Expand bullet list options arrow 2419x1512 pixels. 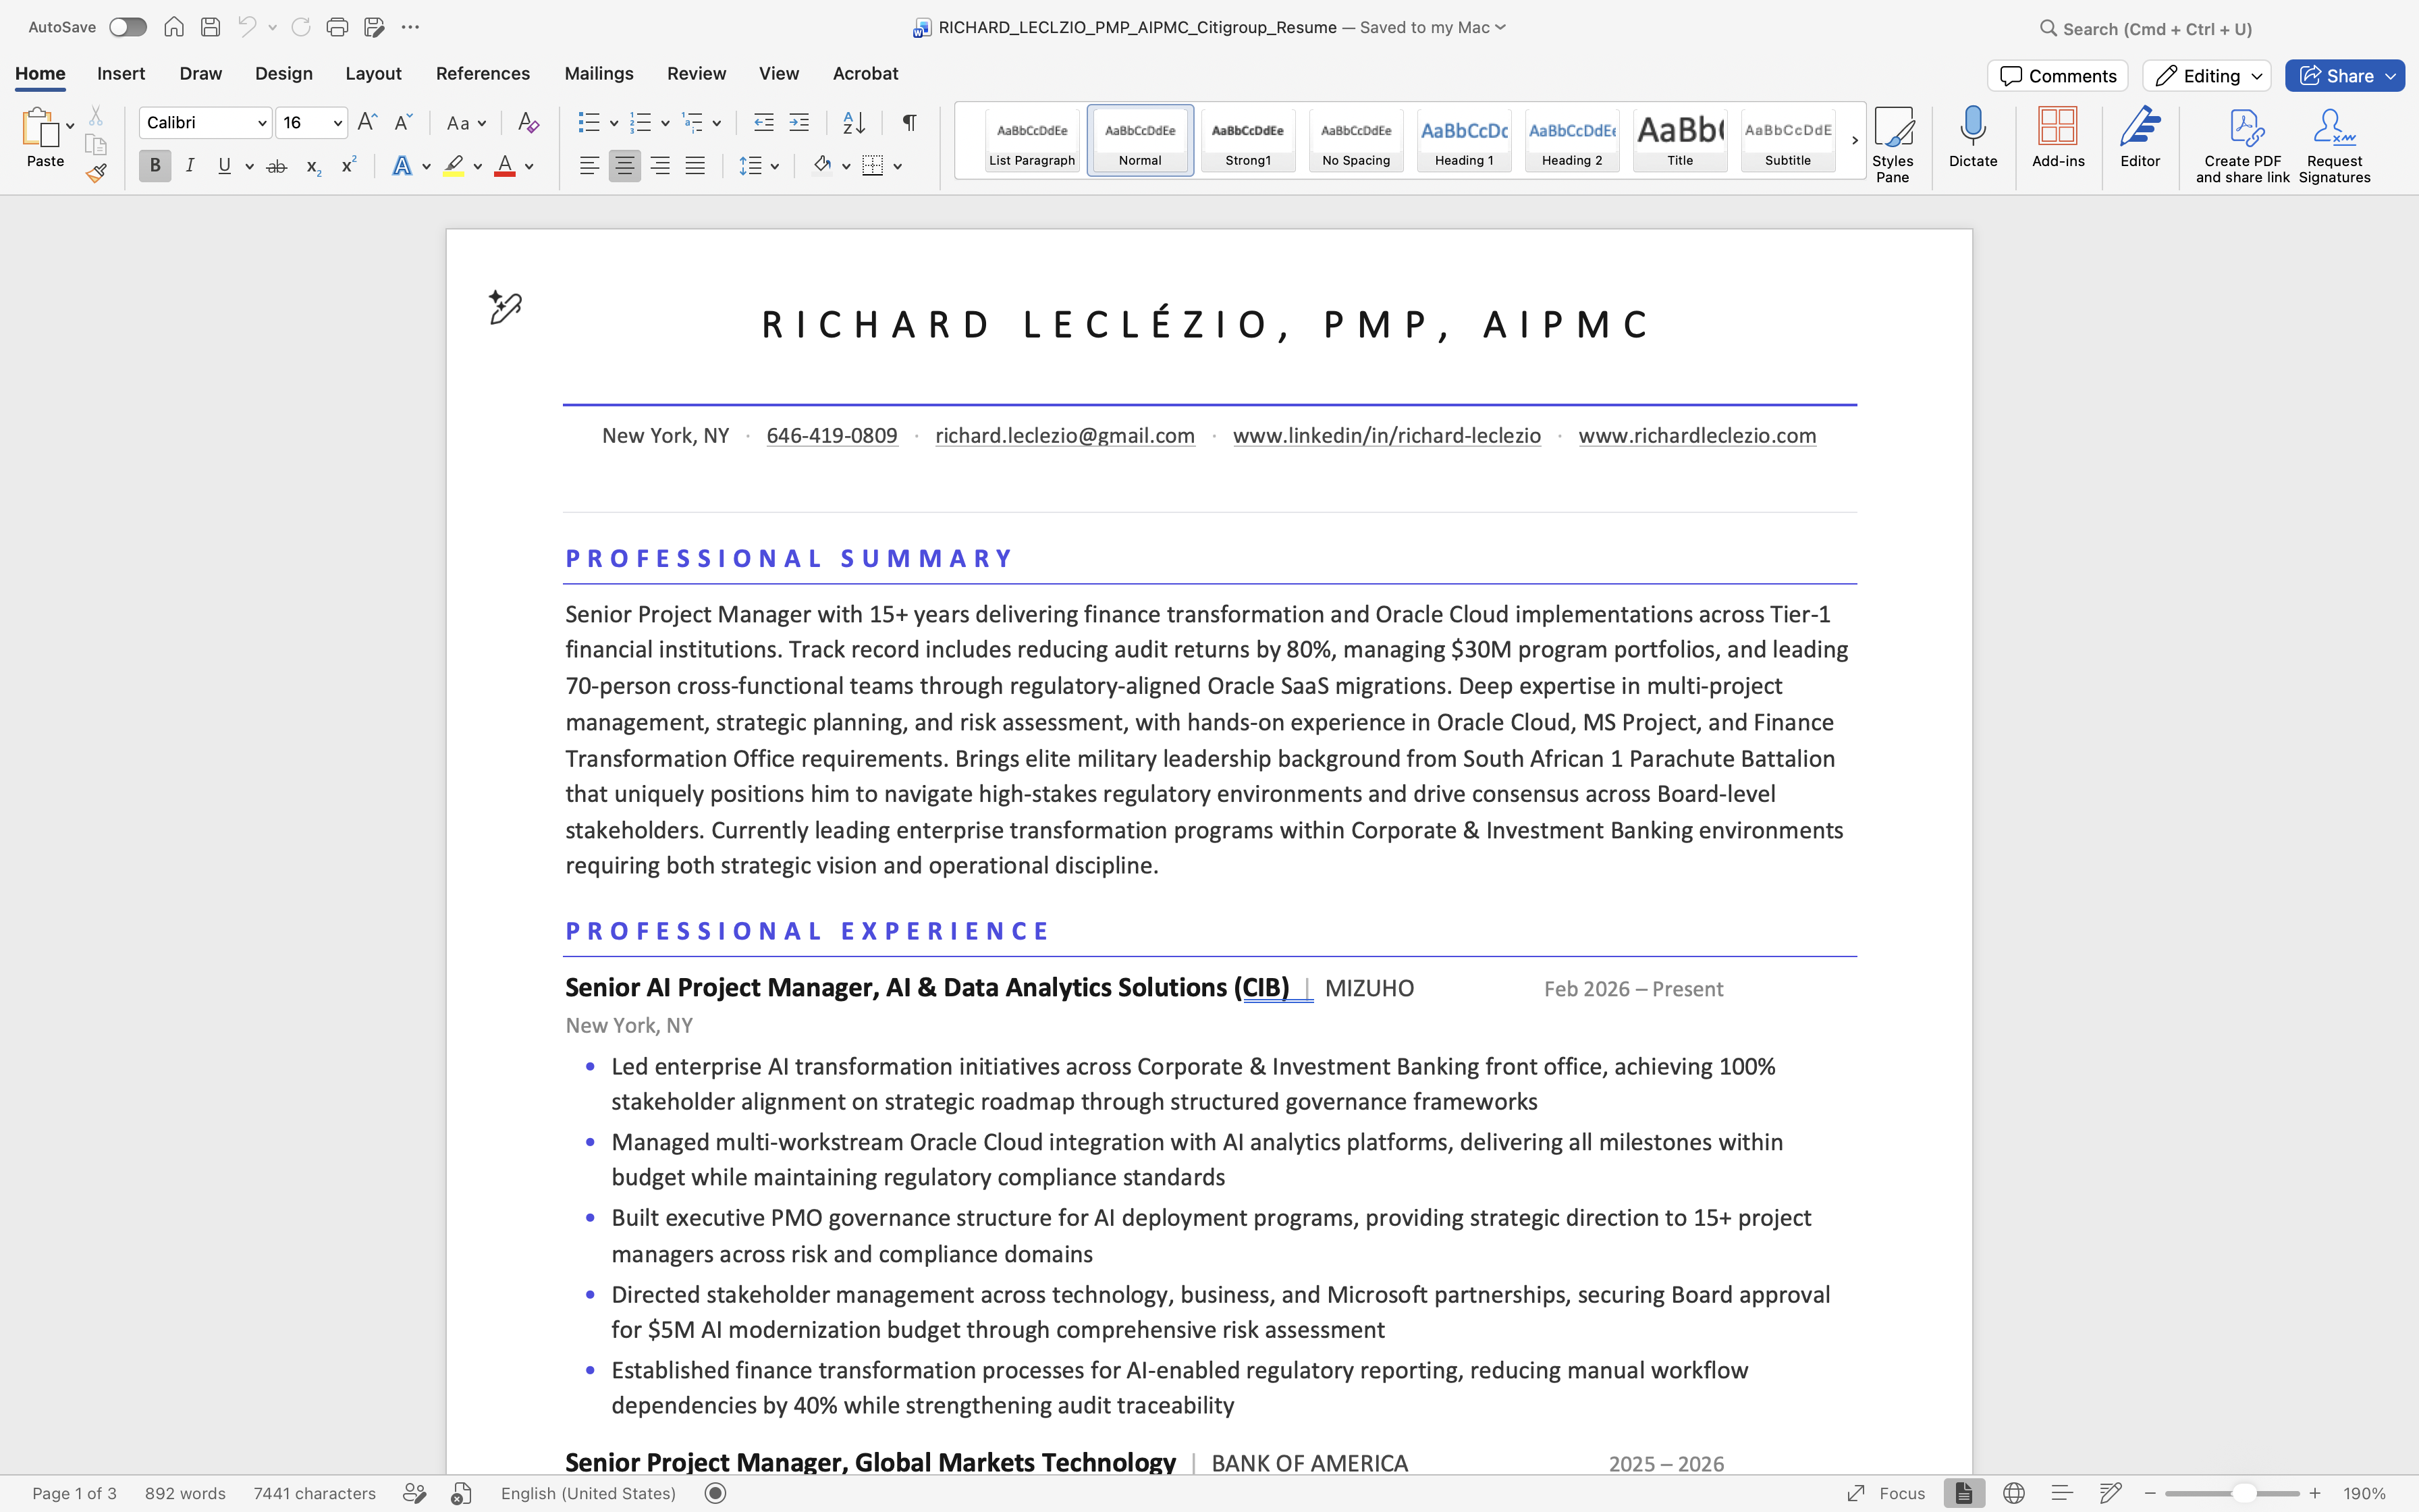click(614, 123)
